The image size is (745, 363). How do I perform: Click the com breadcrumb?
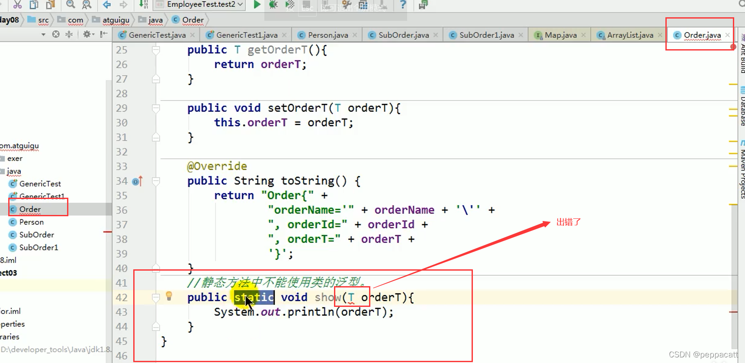coord(70,20)
